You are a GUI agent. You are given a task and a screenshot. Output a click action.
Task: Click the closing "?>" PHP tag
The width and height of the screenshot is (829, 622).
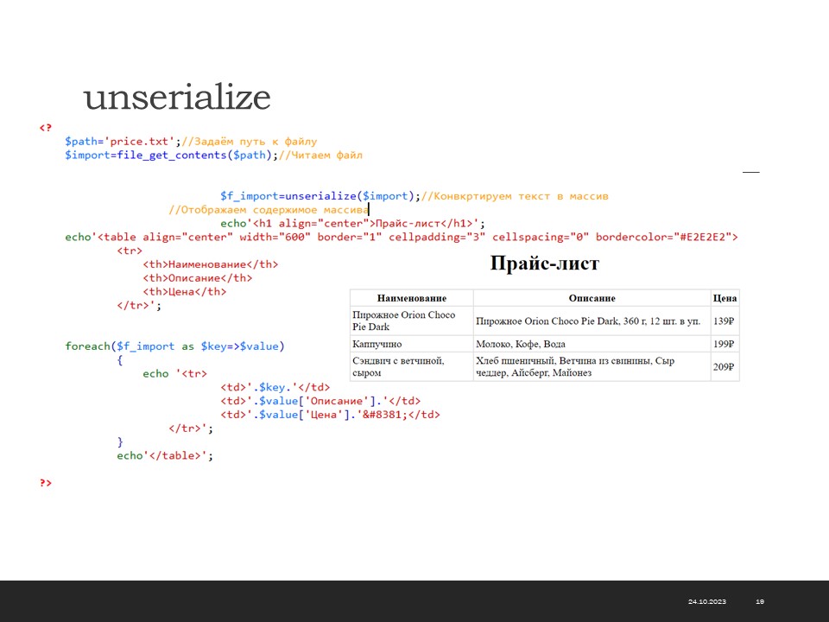(45, 483)
